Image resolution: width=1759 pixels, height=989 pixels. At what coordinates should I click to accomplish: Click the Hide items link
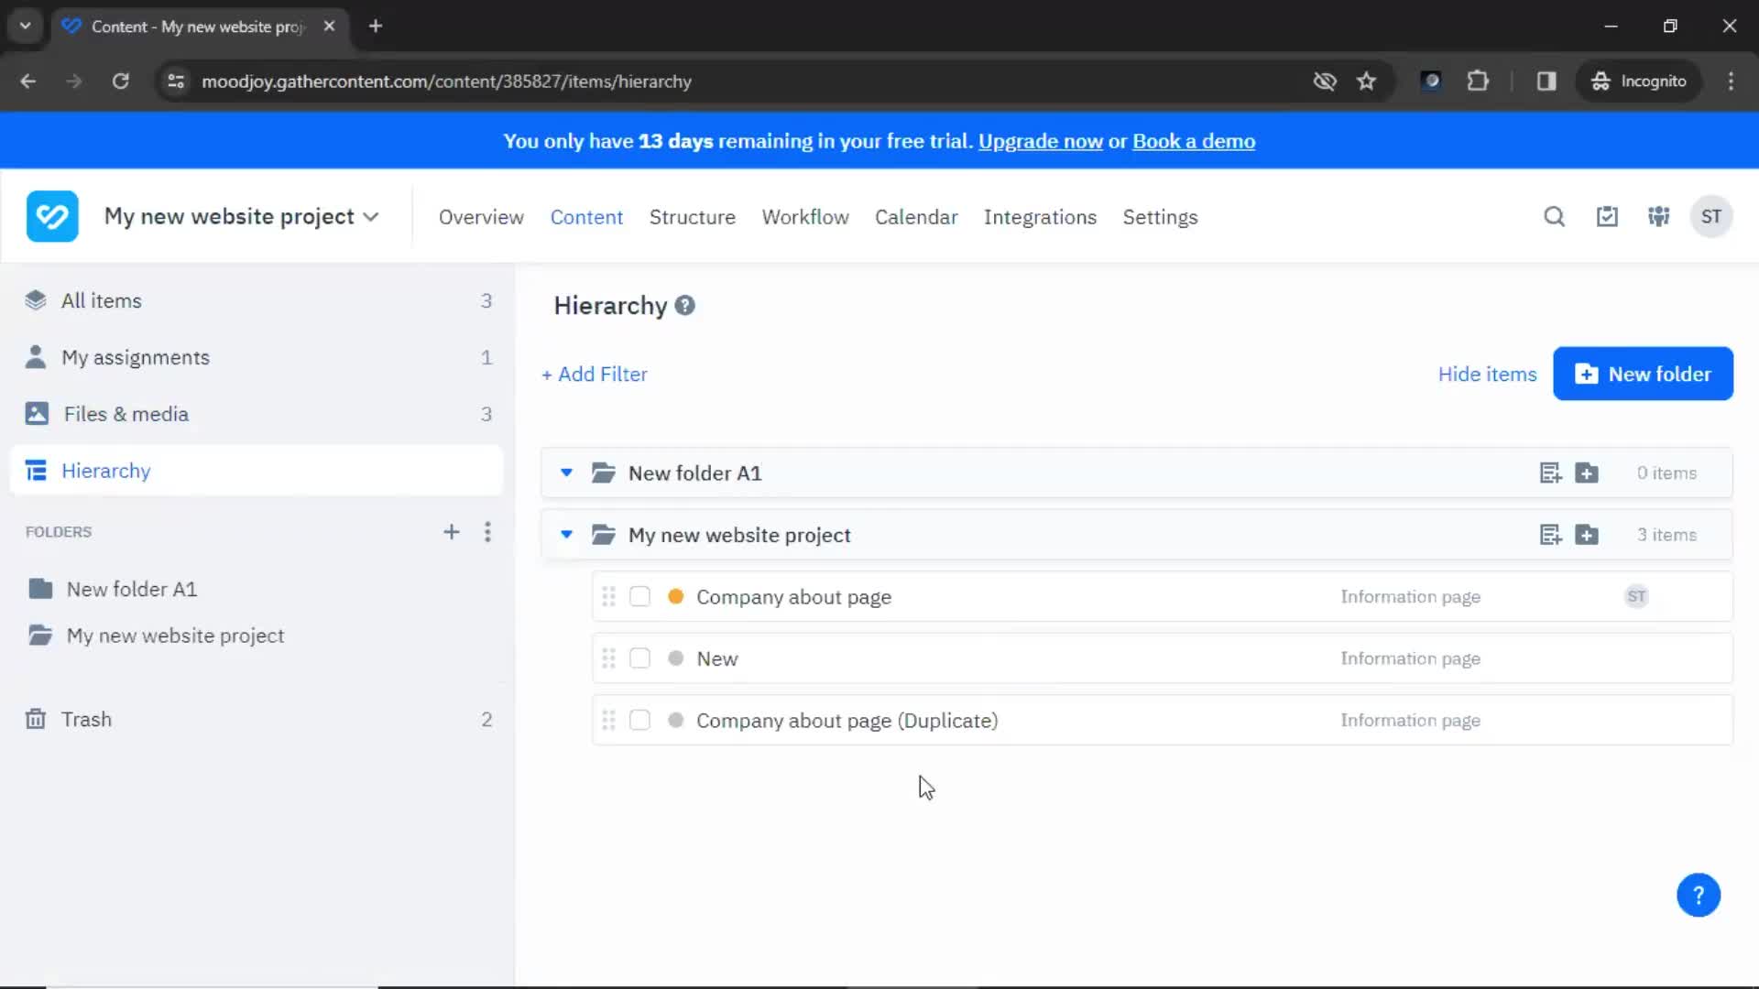(1487, 374)
